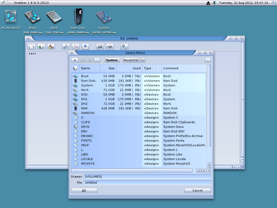Confirm with the Ok button
The width and height of the screenshot is (277, 208).
point(84,190)
